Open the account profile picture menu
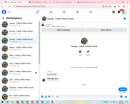Image resolution: width=130 pixels, height=104 pixels. 124,12
